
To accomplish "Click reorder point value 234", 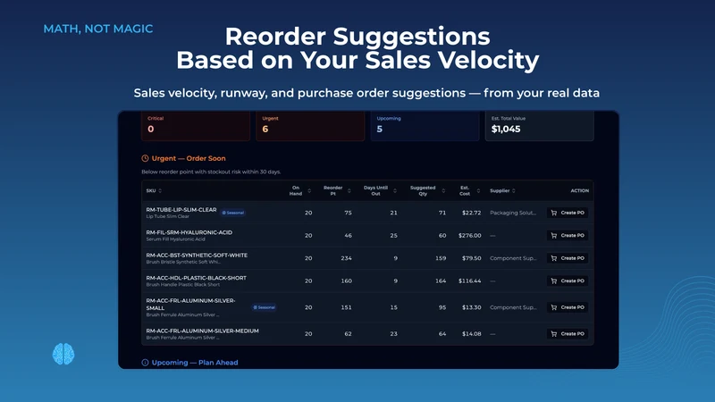I will [346, 258].
